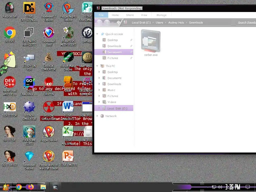Expand Documents under This PC
The height and width of the screenshot is (192, 256).
[99, 78]
